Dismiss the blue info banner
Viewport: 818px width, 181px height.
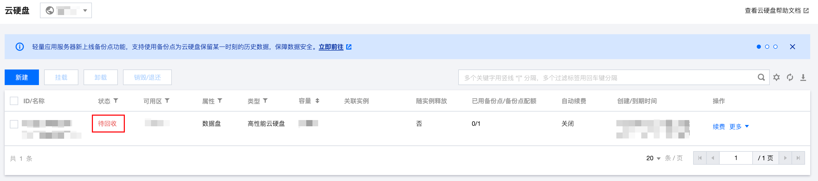[x=792, y=47]
